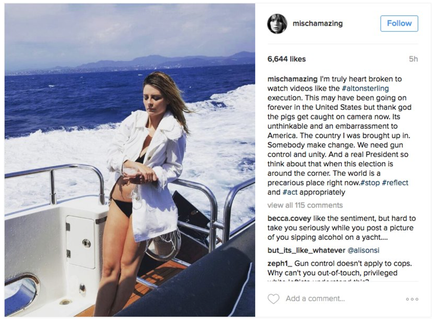
Task: Click the 5h post timestamp
Action: click(413, 59)
